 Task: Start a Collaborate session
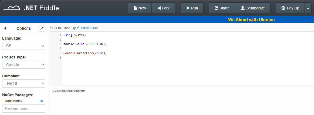tap(253, 8)
